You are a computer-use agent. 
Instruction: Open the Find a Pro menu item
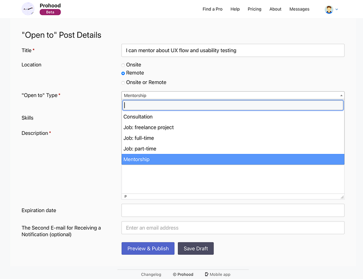[212, 9]
